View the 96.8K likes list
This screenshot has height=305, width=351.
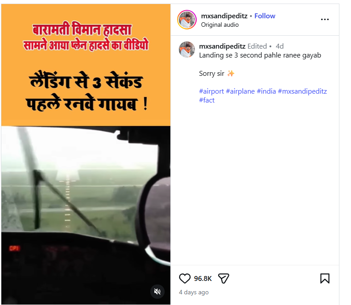[203, 279]
